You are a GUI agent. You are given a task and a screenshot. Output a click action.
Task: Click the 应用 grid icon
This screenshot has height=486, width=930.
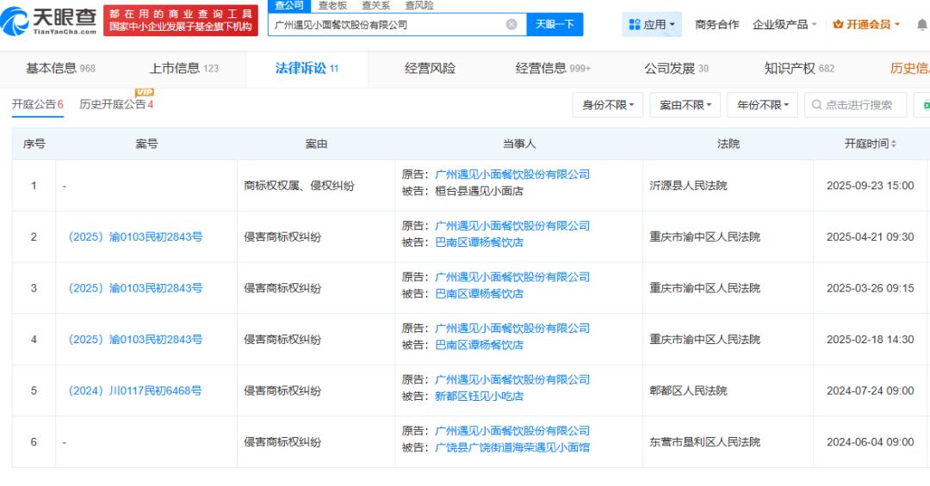[x=635, y=24]
